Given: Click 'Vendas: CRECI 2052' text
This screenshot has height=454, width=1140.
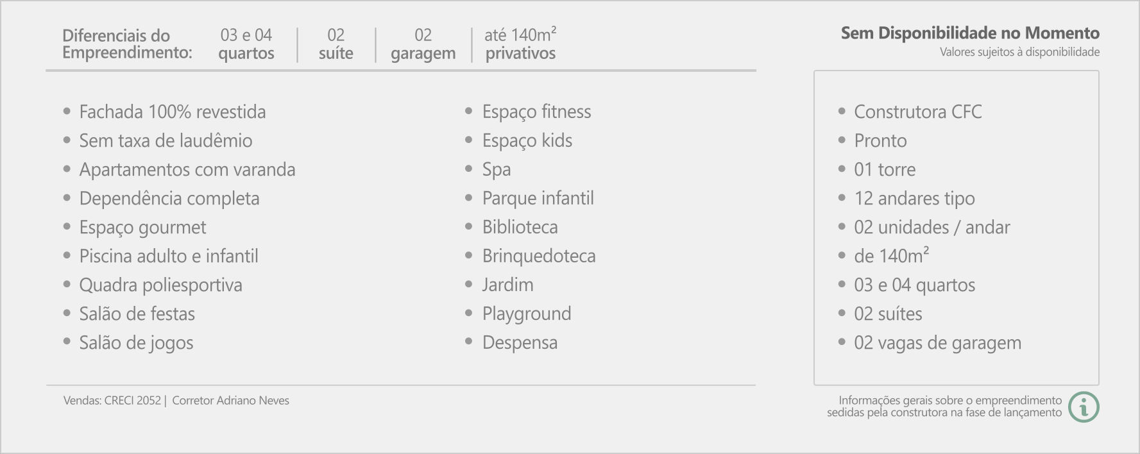Looking at the screenshot, I should click(x=112, y=401).
